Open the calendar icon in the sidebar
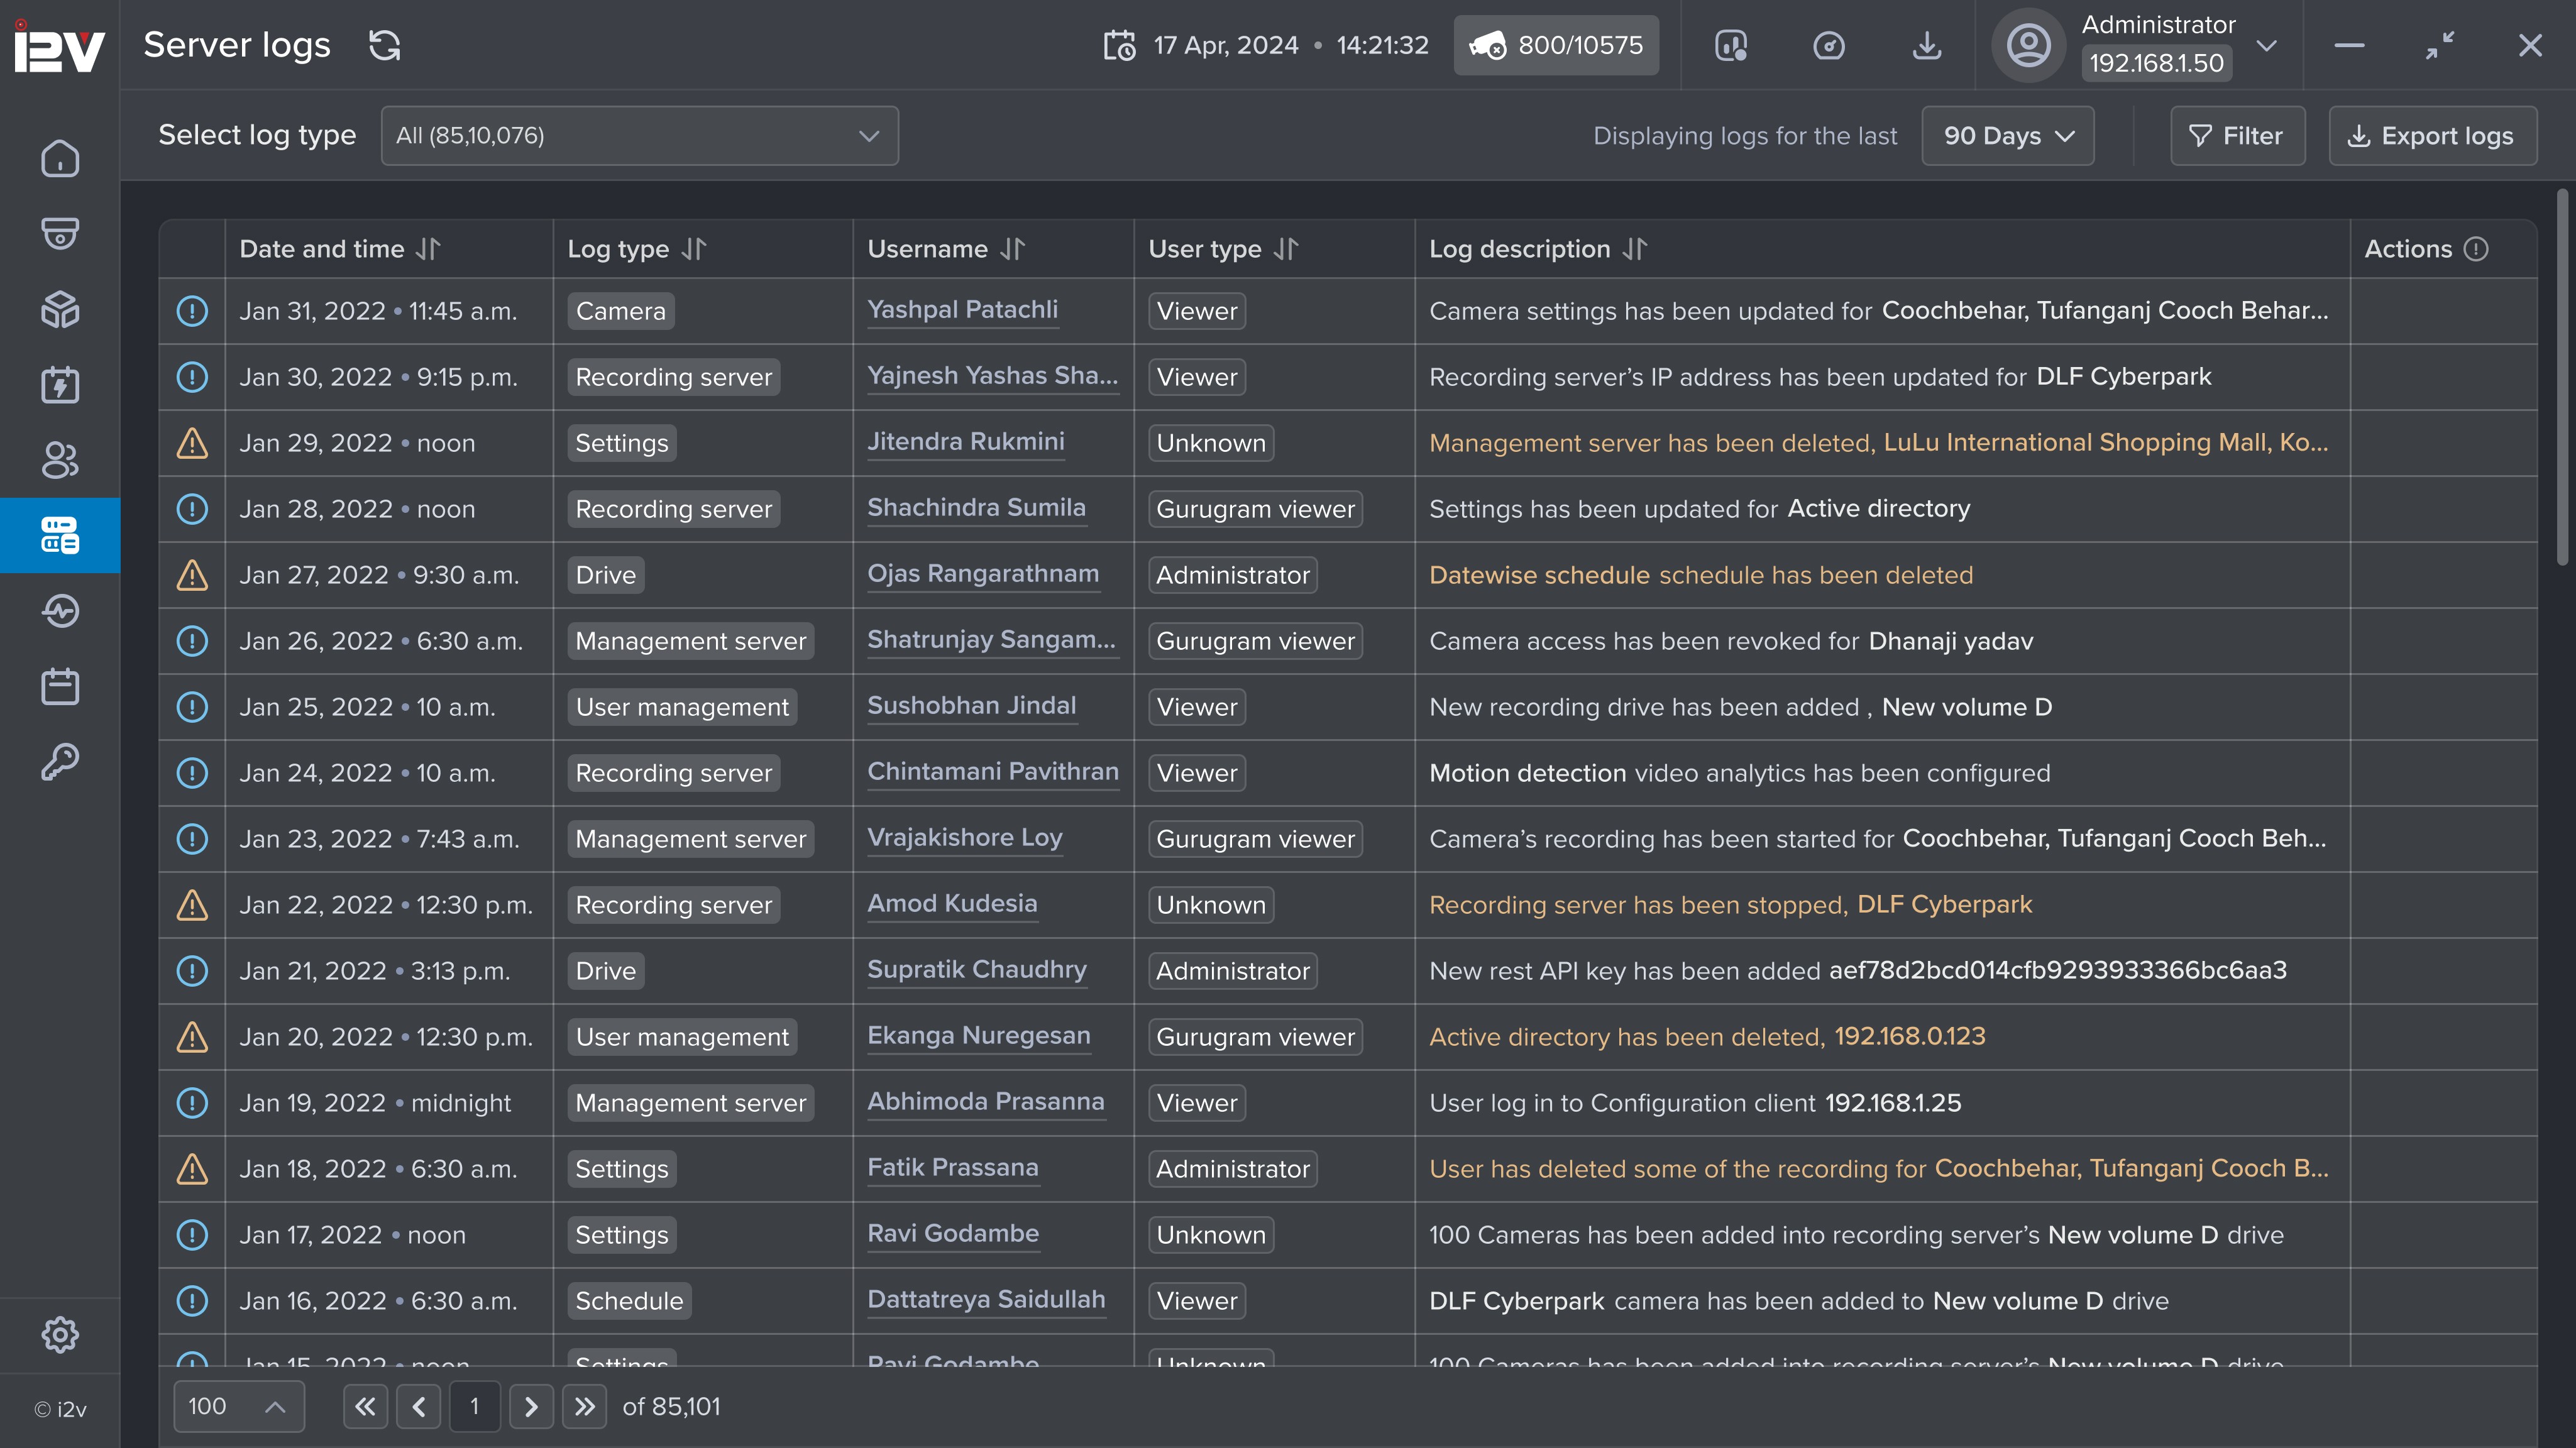This screenshot has height=1448, width=2576. [60, 686]
